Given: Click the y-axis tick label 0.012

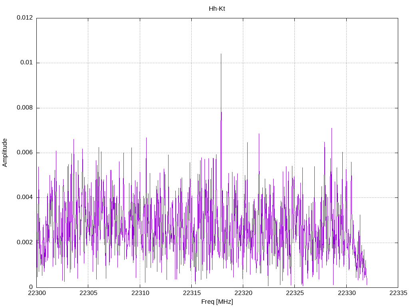Looking at the screenshot, I should pyautogui.click(x=25, y=18).
